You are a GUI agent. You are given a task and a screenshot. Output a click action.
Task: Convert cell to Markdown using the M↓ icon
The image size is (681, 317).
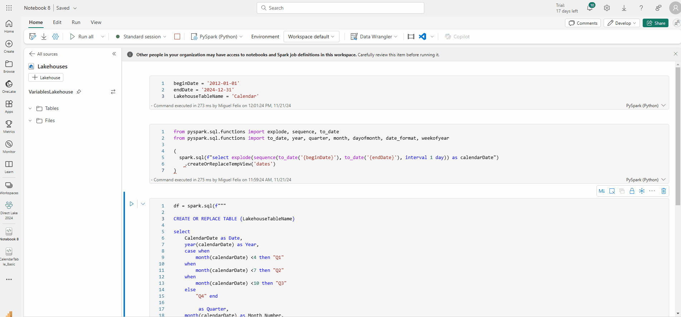(x=602, y=191)
